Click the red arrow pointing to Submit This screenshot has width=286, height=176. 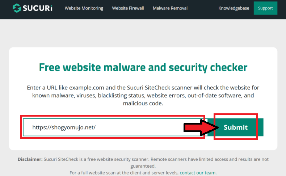pos(201,127)
